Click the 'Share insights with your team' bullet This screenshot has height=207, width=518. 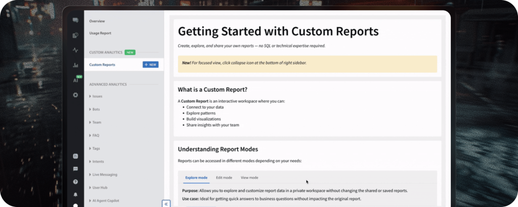pos(212,125)
